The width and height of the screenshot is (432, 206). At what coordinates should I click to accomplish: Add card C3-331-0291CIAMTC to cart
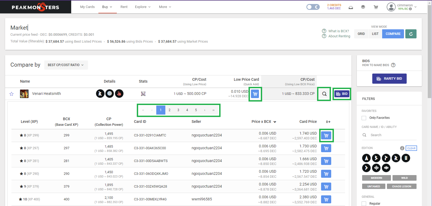(x=326, y=135)
